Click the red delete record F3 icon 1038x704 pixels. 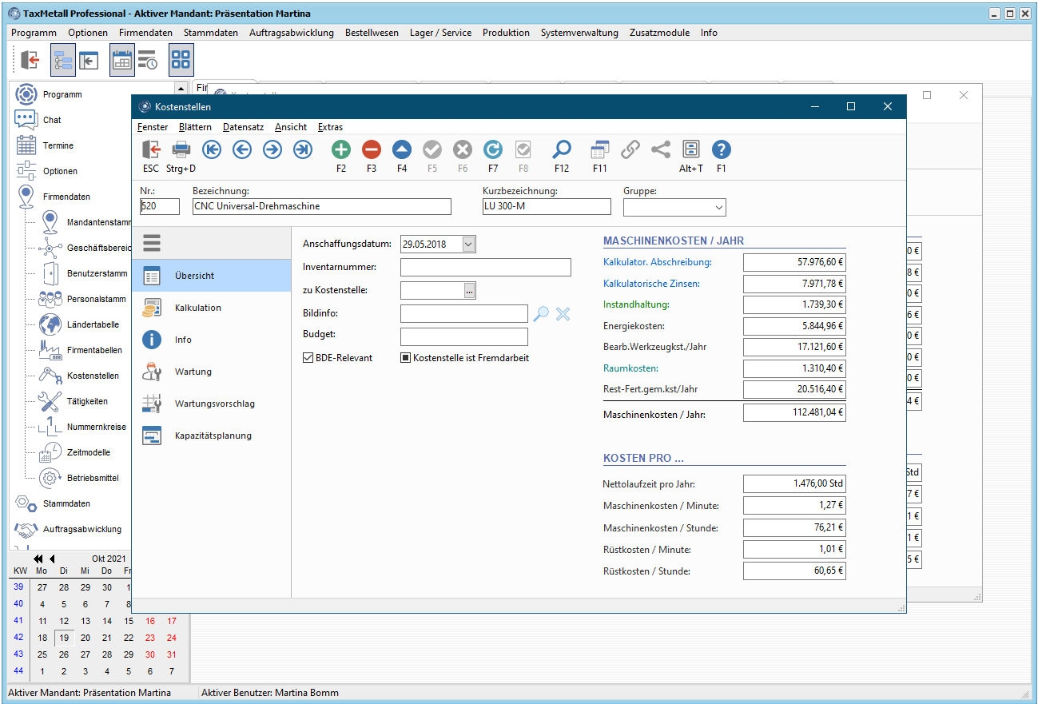(x=372, y=149)
